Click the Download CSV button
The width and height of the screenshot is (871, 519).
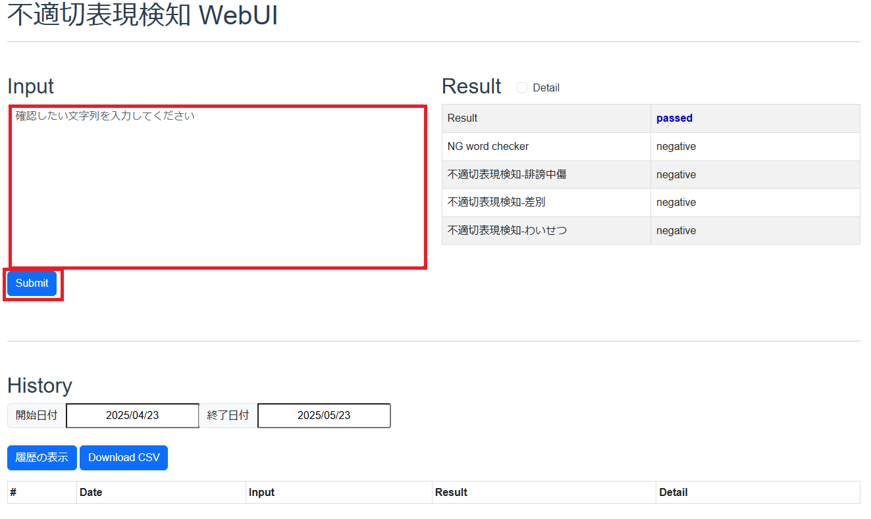coord(124,458)
